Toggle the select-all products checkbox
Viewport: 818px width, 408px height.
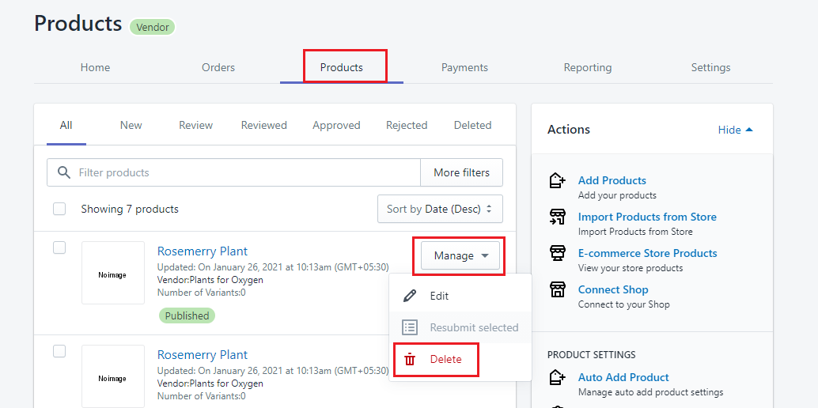coord(59,209)
